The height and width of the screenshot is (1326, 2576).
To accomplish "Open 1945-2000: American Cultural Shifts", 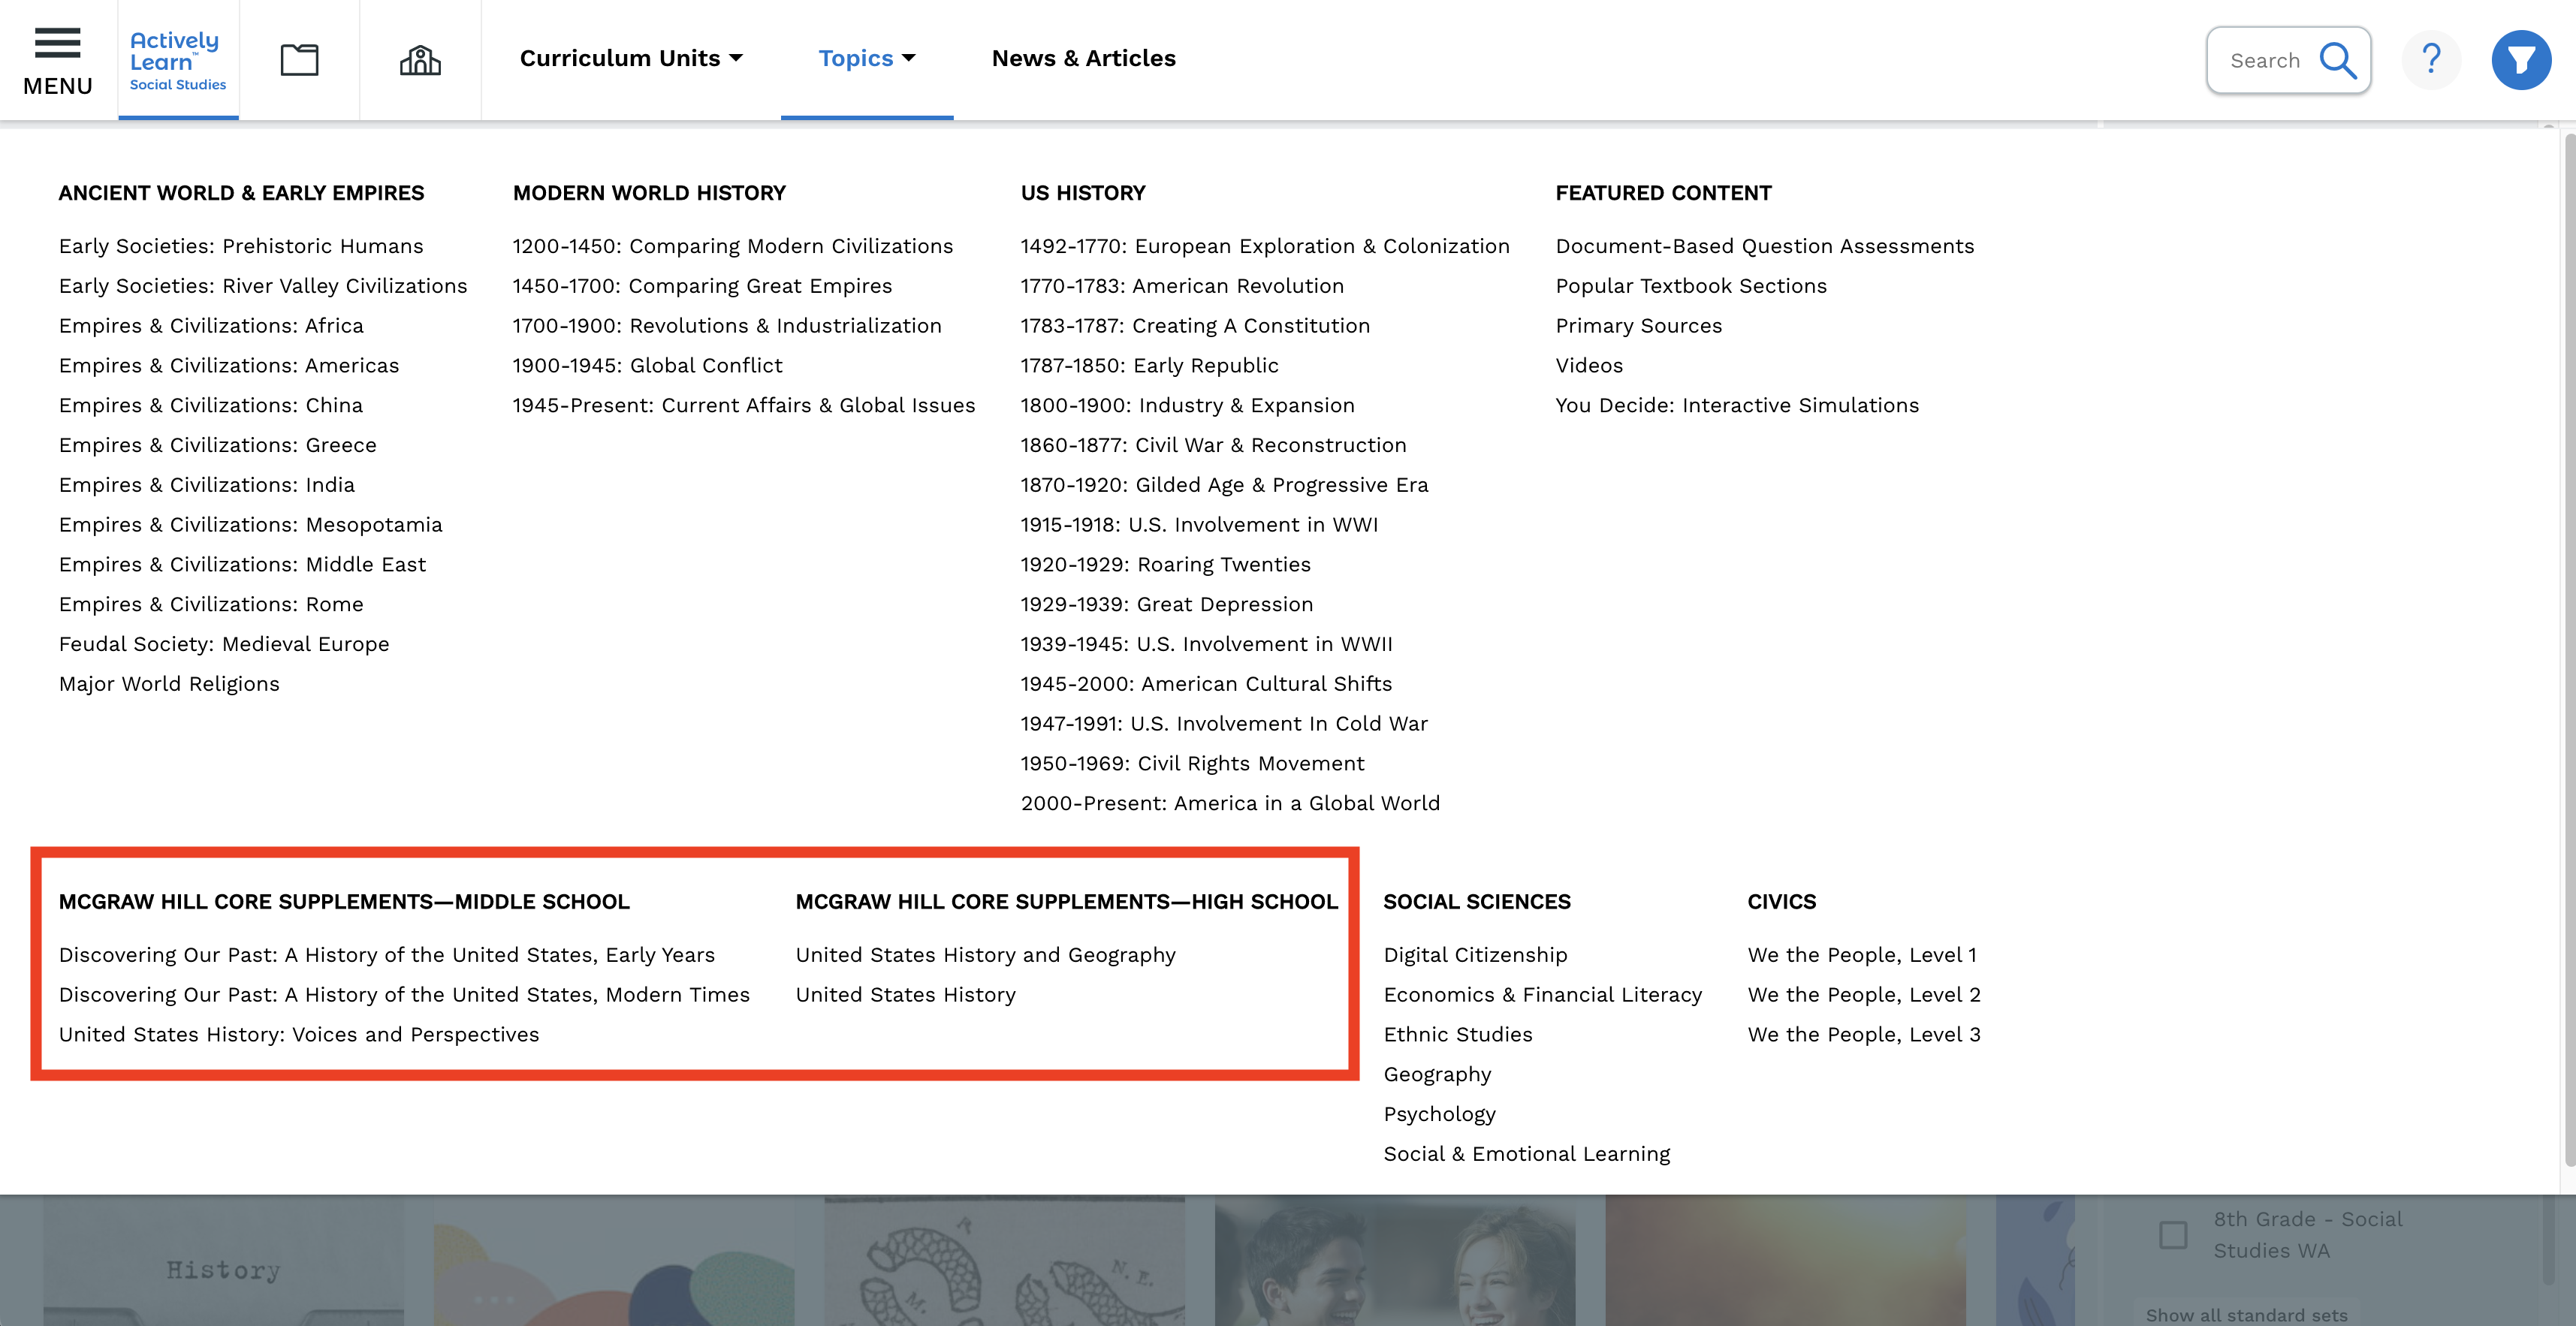I will click(1206, 684).
